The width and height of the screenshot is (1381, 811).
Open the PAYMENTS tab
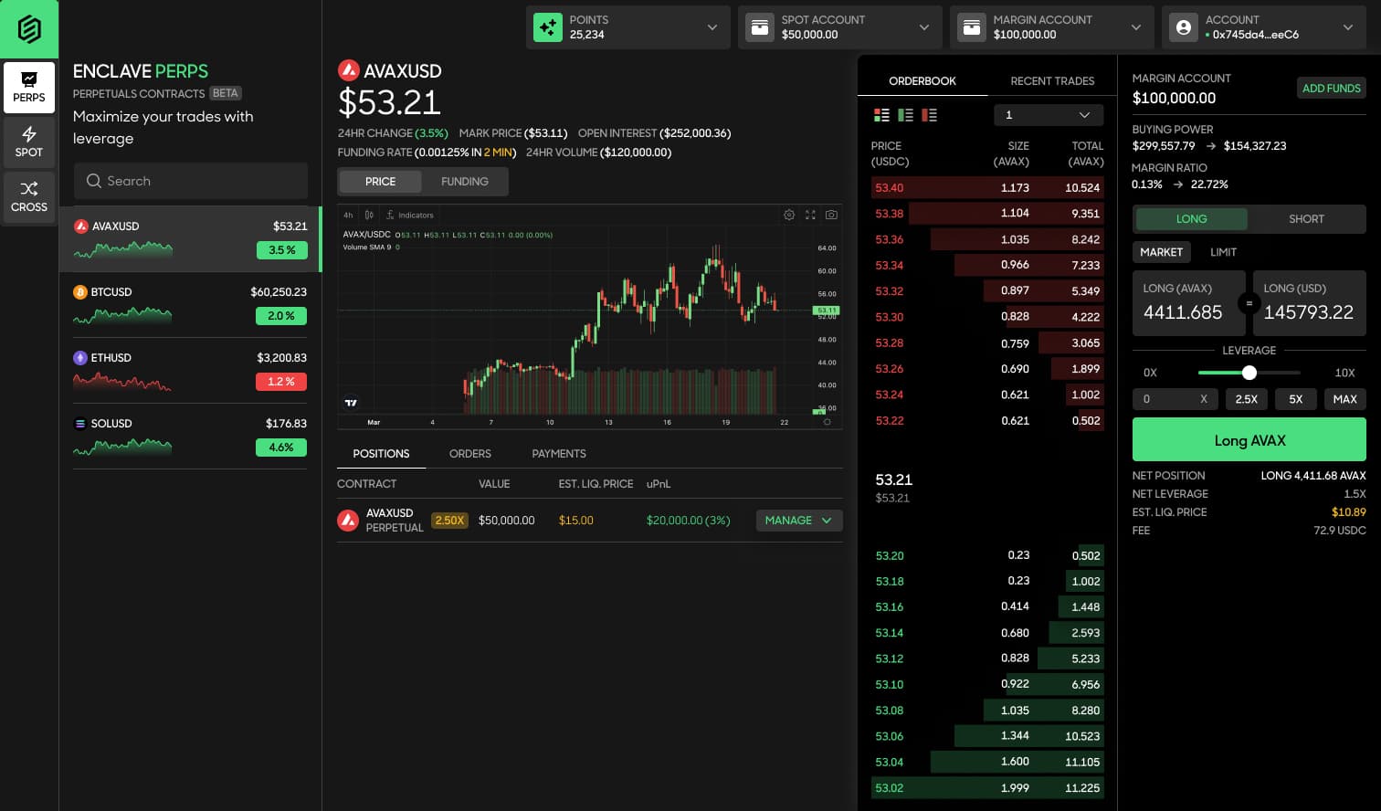coord(559,454)
